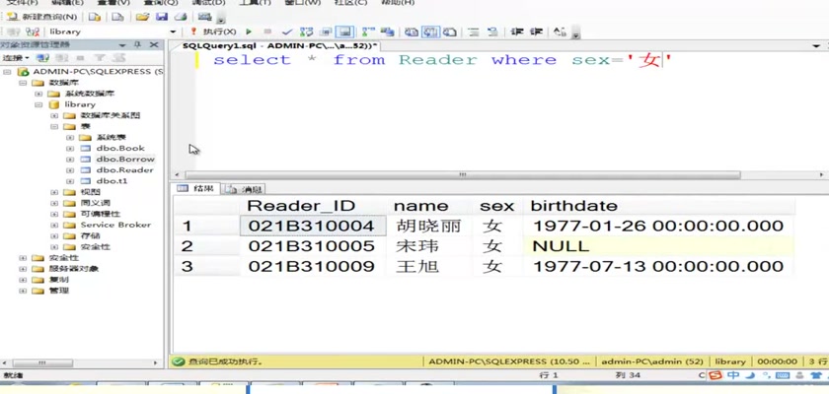The width and height of the screenshot is (829, 394).
Task: Click cell 021B310004 in results grid
Action: pos(314,226)
